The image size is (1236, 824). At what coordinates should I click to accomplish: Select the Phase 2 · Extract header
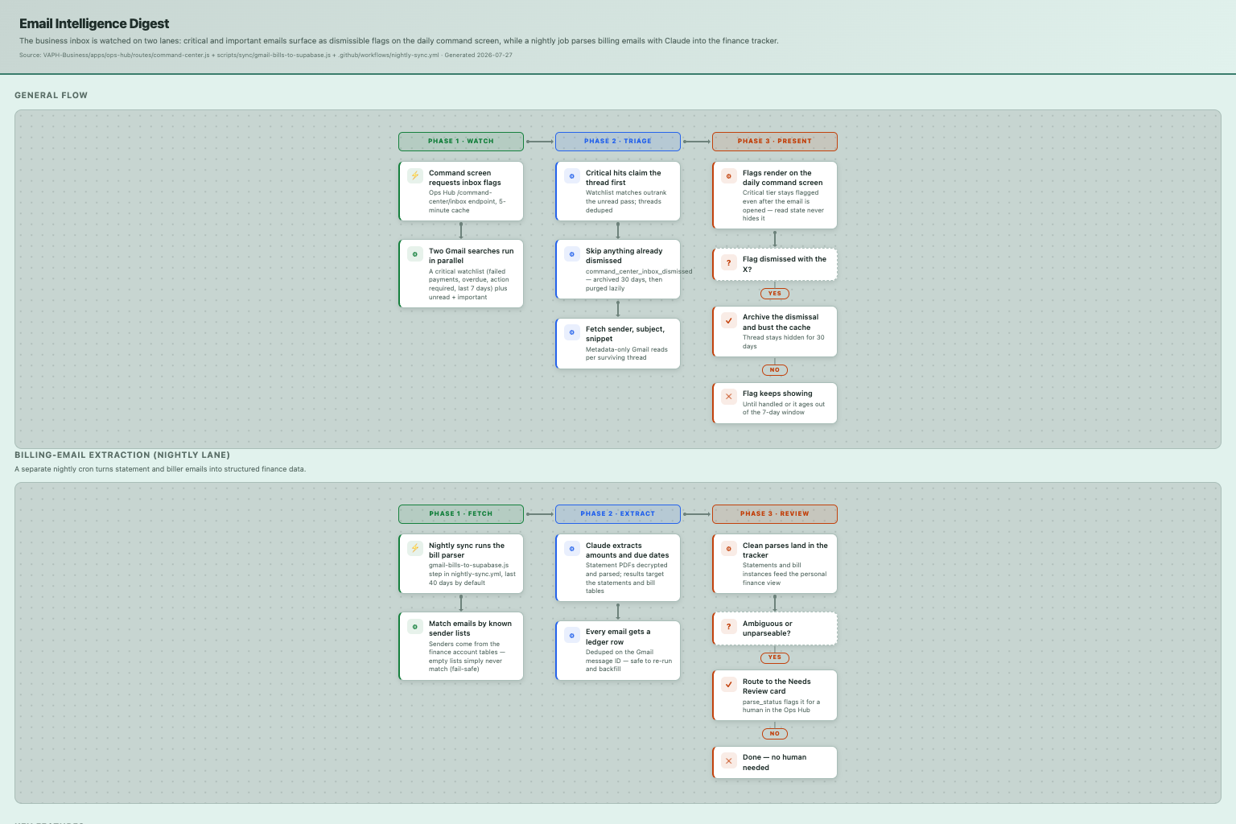coord(618,513)
